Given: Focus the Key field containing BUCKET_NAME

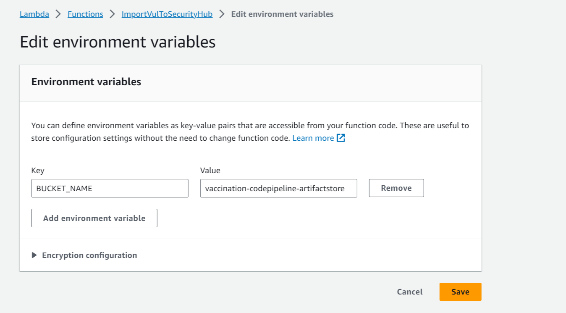Looking at the screenshot, I should point(110,188).
